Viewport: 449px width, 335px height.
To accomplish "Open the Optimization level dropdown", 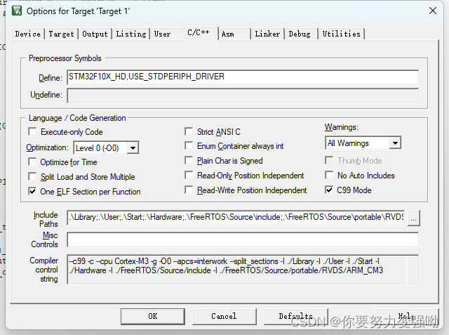I will click(x=133, y=148).
